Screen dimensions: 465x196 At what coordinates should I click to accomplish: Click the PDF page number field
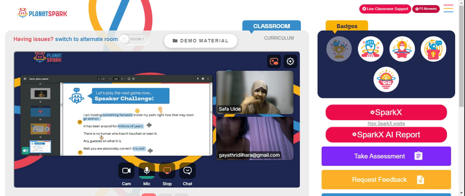[x=99, y=79]
